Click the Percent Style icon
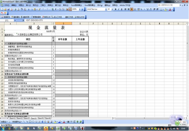The width and height of the screenshot is (189, 131). click(141, 9)
